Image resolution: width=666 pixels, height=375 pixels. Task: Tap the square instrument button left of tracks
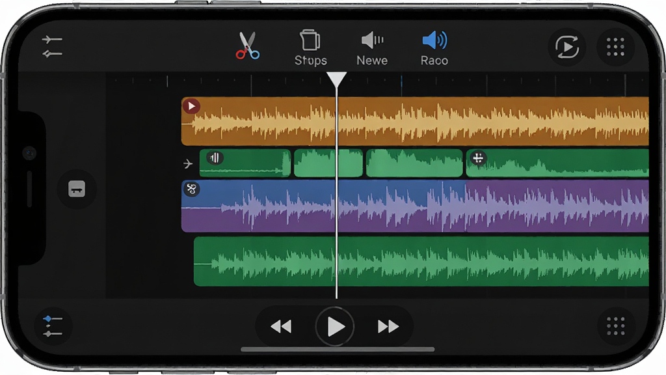[77, 189]
